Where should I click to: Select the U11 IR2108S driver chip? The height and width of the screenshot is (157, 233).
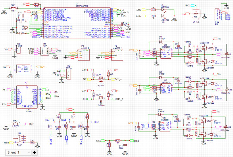[166, 53]
